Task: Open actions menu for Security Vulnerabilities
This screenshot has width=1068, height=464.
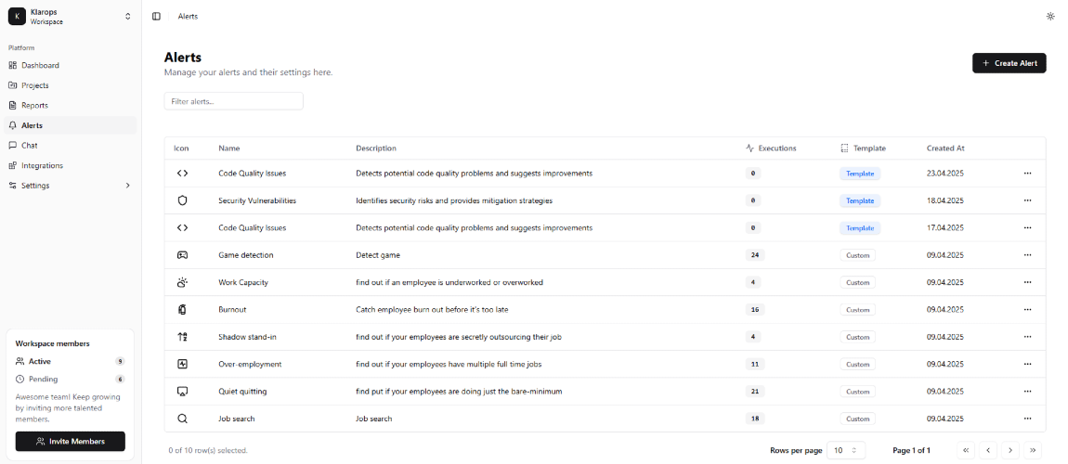Action: pos(1027,200)
